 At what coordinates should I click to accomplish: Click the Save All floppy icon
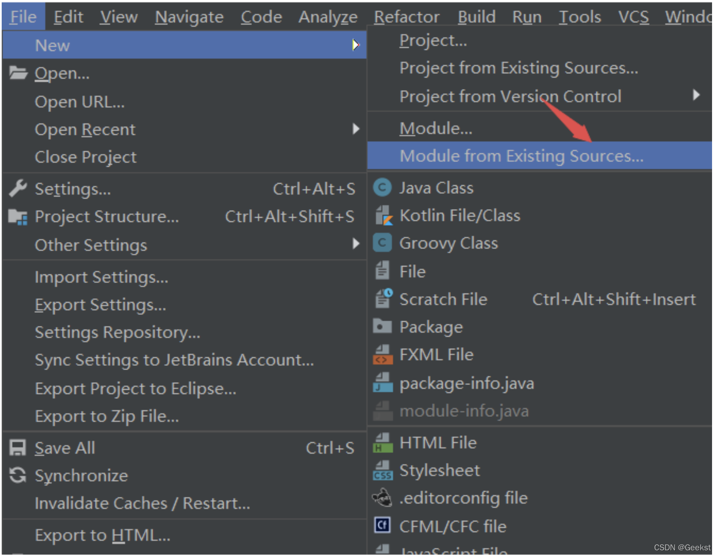coord(18,448)
